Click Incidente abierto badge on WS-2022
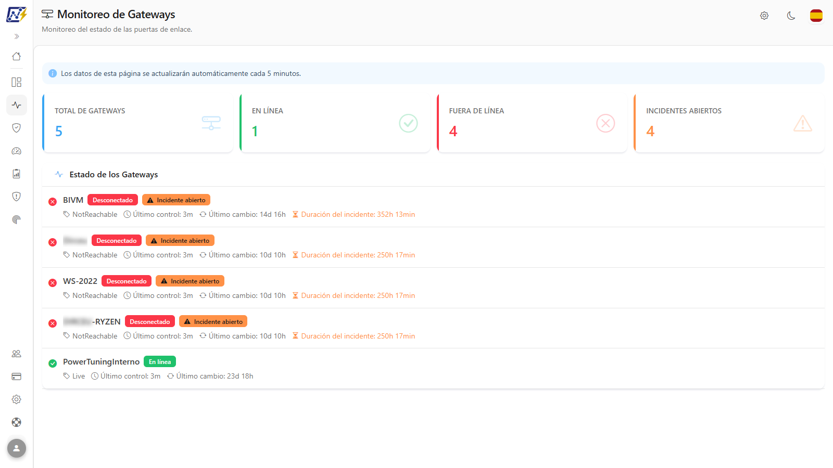This screenshot has height=468, width=833. coord(190,281)
